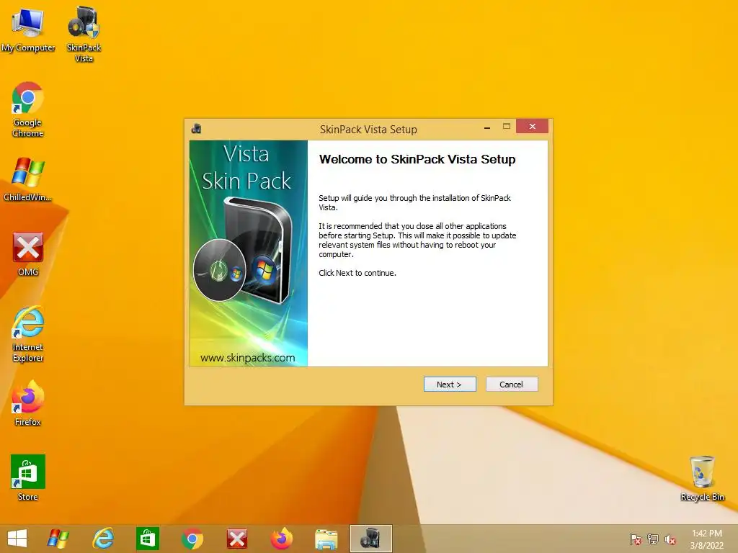Viewport: 738px width, 553px height.
Task: Click the 'SkinPack Vista Setup' window title
Action: (368, 130)
